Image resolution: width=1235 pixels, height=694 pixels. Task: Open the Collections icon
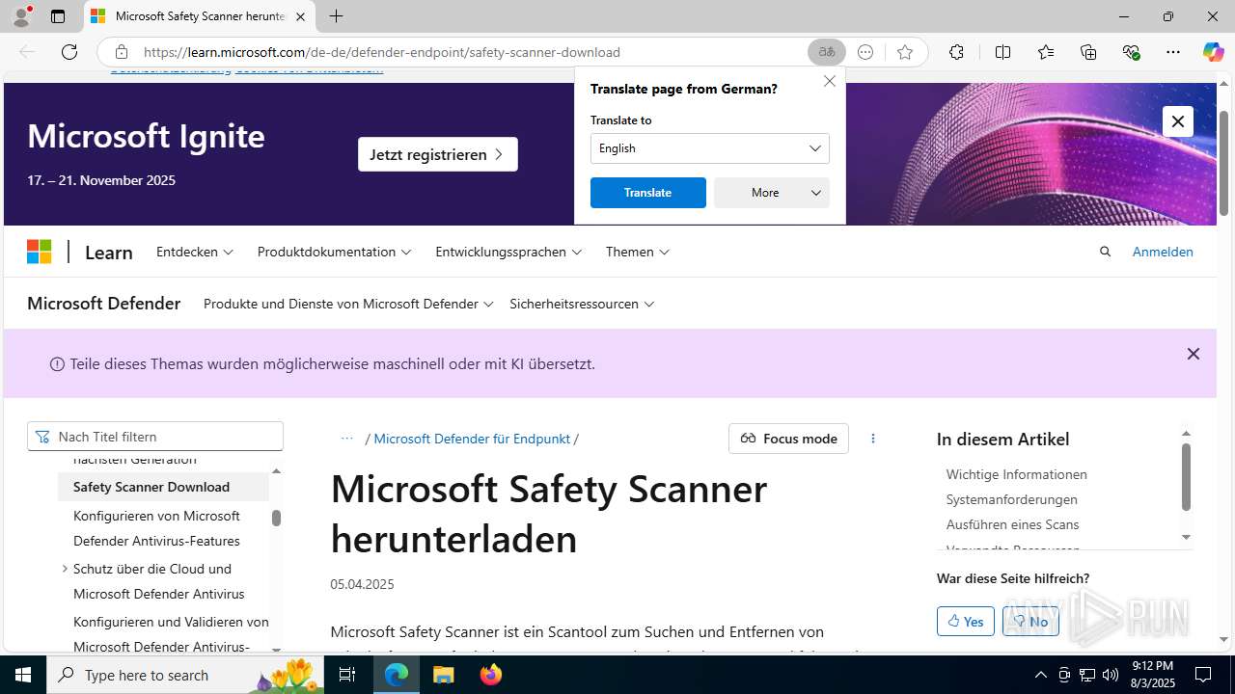pyautogui.click(x=1088, y=52)
